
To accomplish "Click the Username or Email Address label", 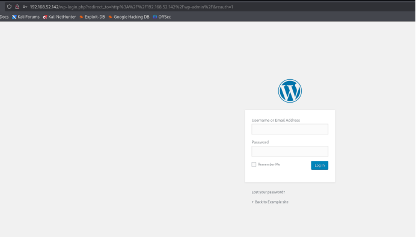I will [276, 120].
